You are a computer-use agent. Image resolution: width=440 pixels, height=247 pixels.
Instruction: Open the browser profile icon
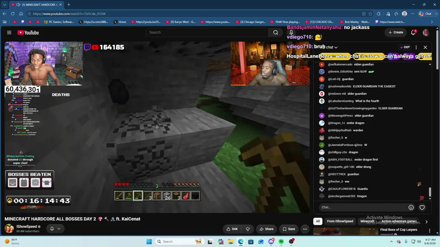tap(404, 14)
